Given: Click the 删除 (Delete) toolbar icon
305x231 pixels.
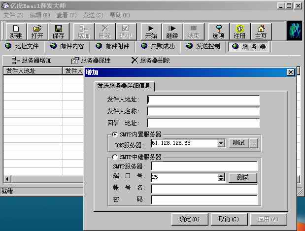Looking at the screenshot, I should 105,32.
